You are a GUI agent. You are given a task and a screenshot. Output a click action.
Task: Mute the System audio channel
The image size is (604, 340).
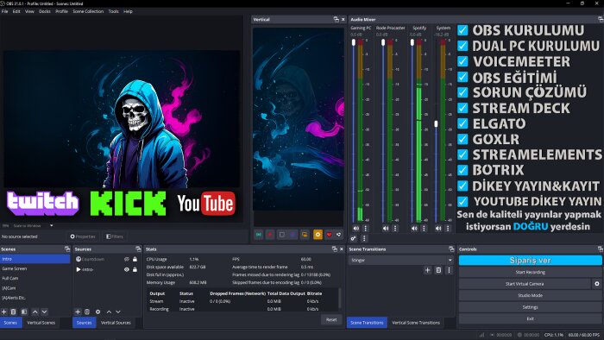tap(438, 229)
